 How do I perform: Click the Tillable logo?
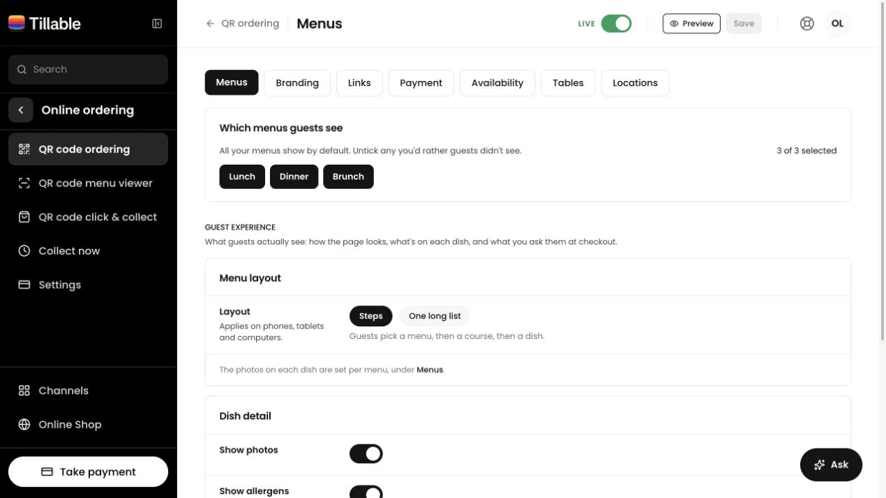(x=45, y=24)
